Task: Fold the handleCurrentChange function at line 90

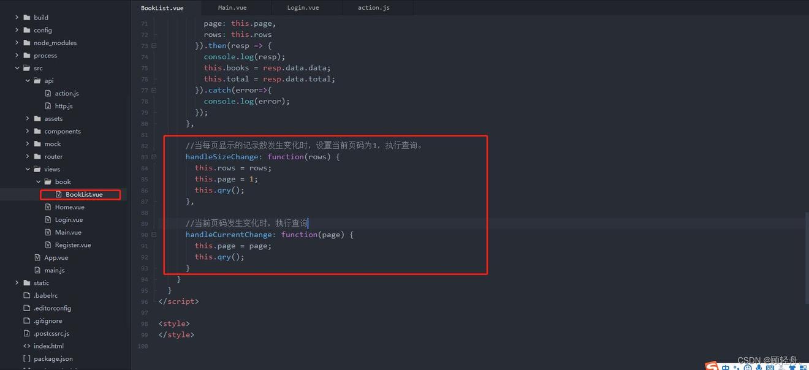Action: [154, 235]
